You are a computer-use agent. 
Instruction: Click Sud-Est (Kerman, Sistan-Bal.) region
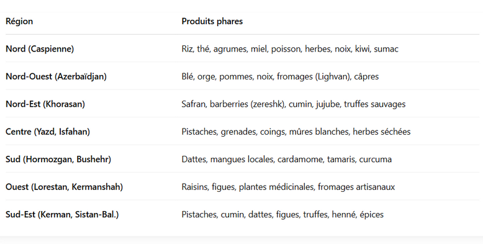62,214
